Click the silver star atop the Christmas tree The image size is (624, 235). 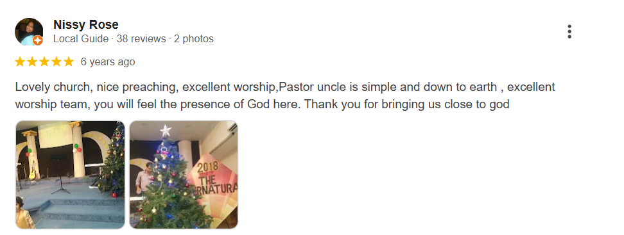[x=165, y=130]
